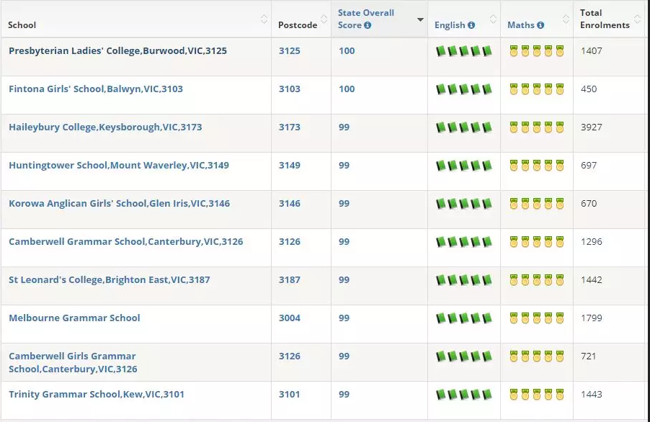Sort table by English column arrows
The width and height of the screenshot is (650, 422).
493,19
